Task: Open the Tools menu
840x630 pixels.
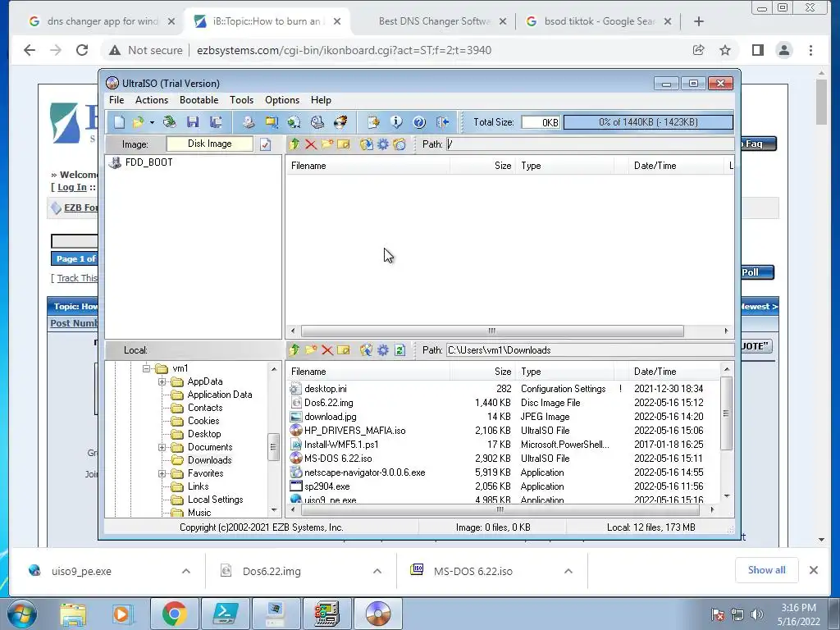Action: pyautogui.click(x=242, y=100)
